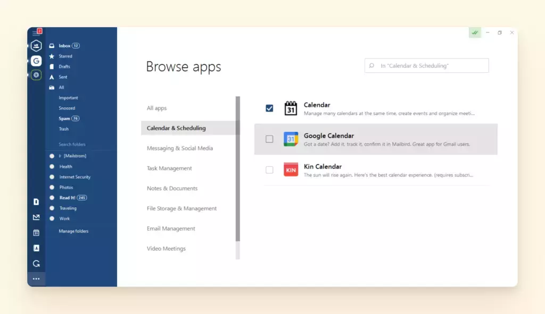Open the Inbox folder
The width and height of the screenshot is (545, 314).
pyautogui.click(x=64, y=46)
